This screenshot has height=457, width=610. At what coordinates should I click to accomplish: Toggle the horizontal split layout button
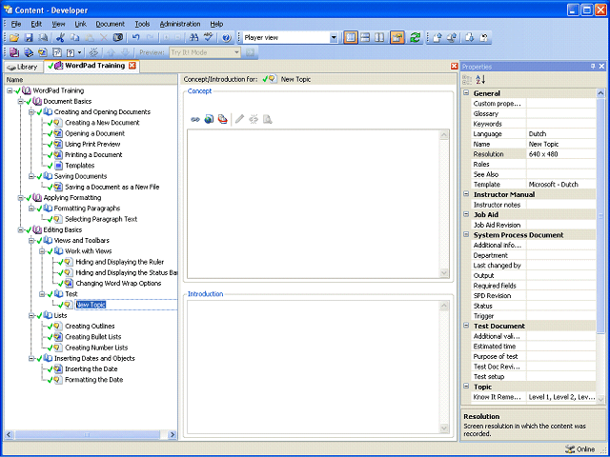click(x=365, y=38)
